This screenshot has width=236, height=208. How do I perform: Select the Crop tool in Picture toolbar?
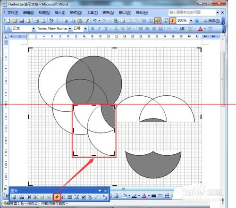pos(57,197)
